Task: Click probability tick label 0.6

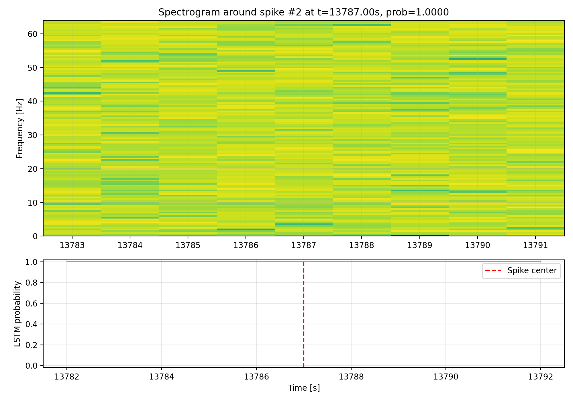Action: 32,304
